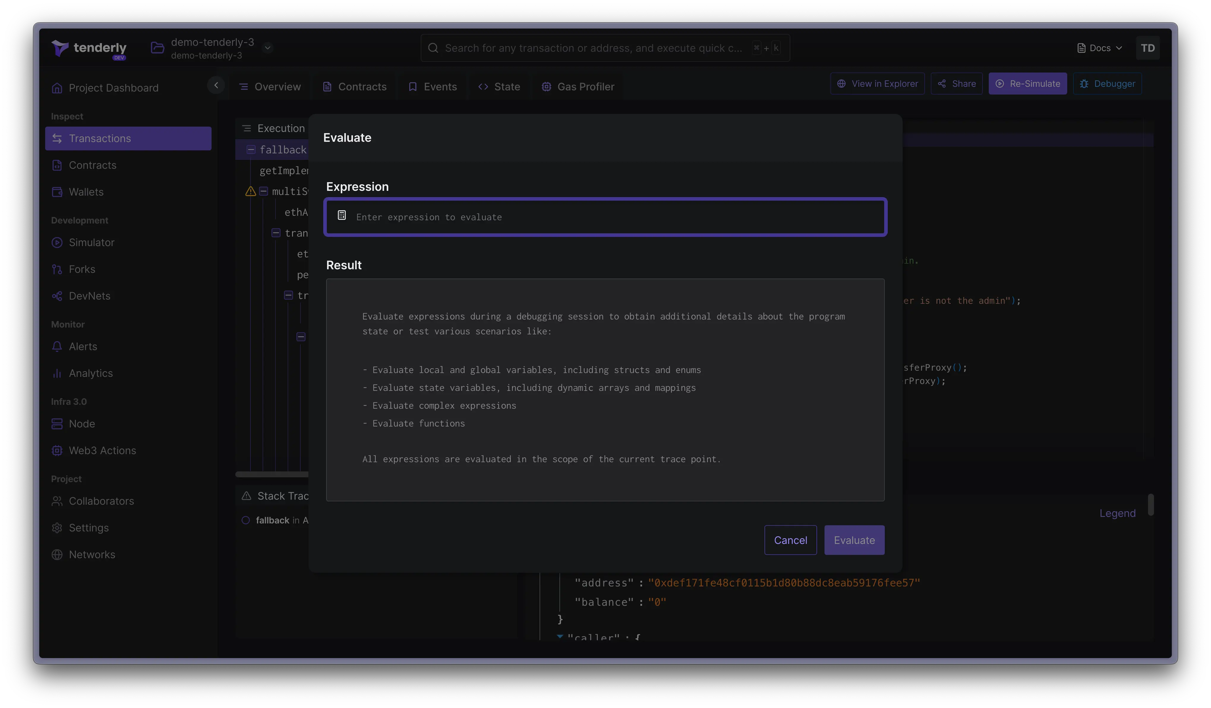Switch to the top Contracts tab
This screenshot has height=708, width=1211.
coord(355,87)
